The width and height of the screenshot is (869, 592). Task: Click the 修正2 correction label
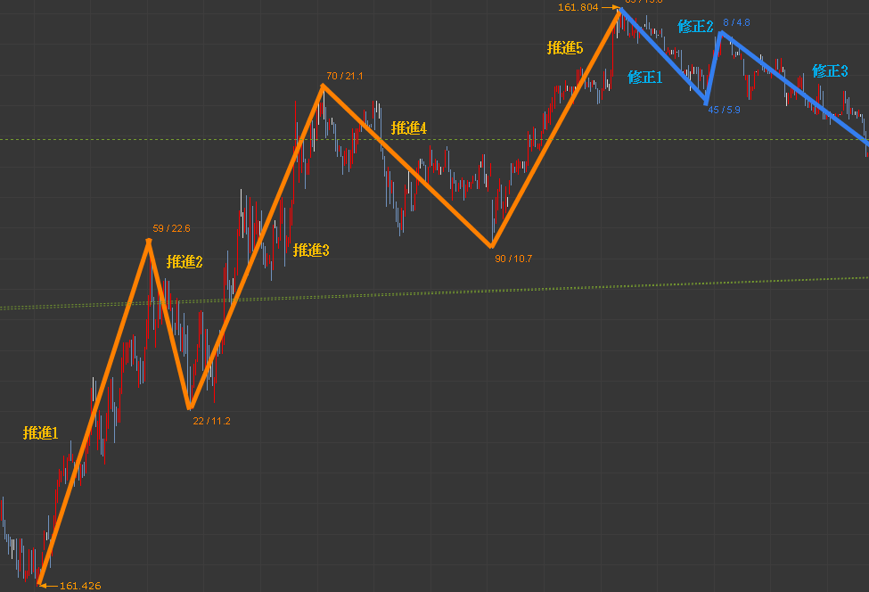click(695, 26)
